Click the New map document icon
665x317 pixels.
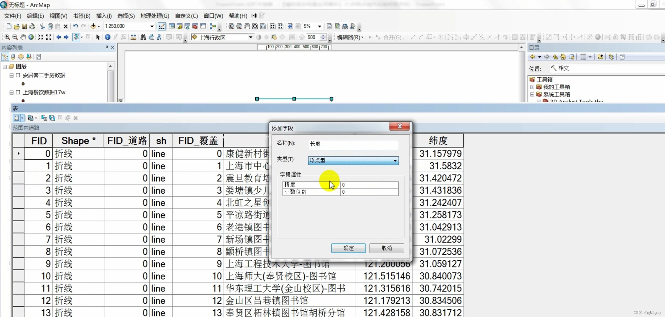tap(9, 26)
